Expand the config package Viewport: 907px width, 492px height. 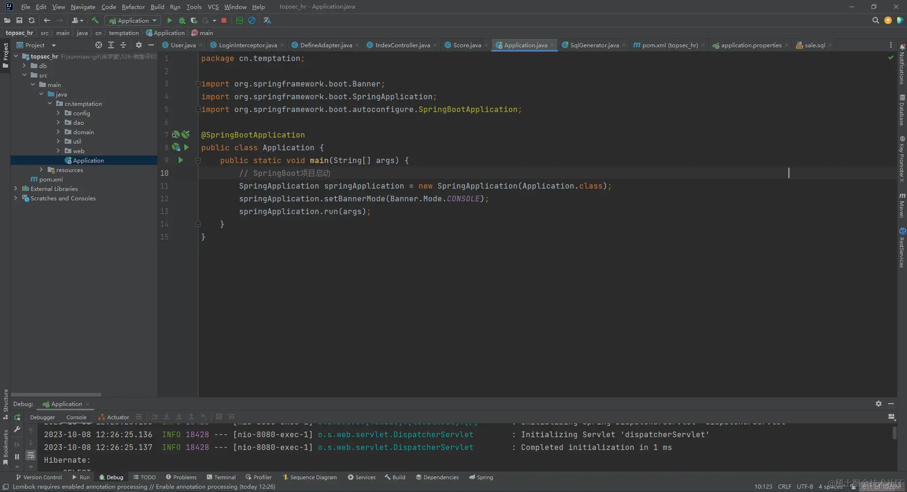pos(58,113)
